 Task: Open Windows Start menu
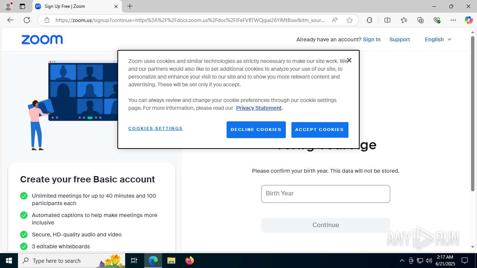(x=9, y=261)
